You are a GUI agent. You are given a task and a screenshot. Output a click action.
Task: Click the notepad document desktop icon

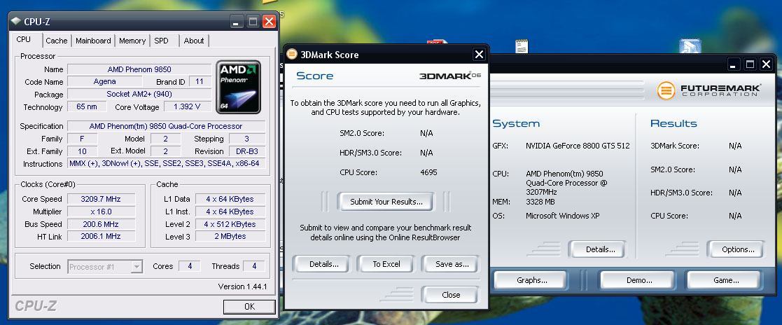522,46
